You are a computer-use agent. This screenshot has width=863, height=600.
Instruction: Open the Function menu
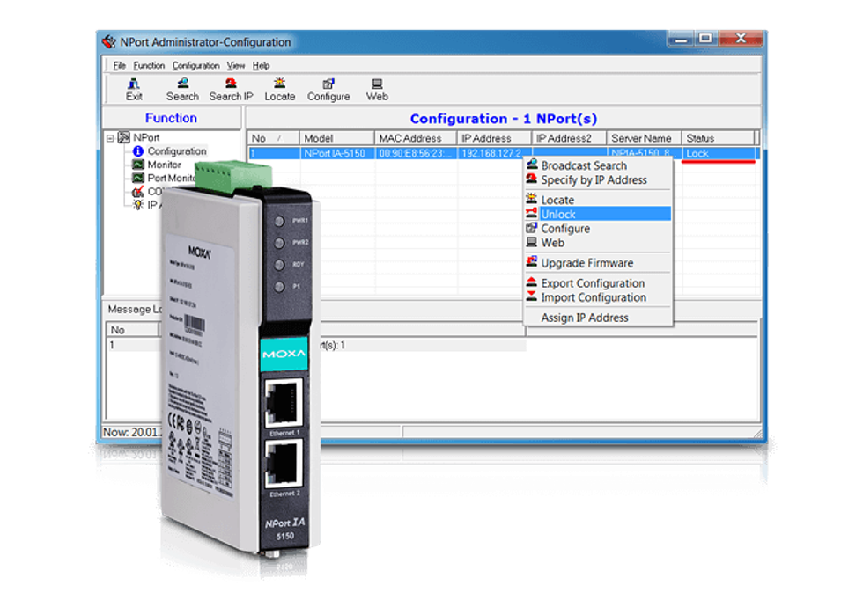(149, 65)
